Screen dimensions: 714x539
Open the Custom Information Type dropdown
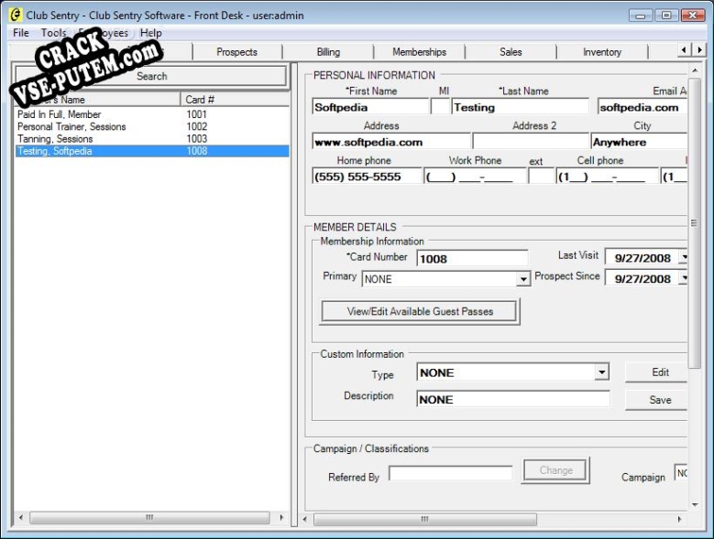pyautogui.click(x=601, y=372)
